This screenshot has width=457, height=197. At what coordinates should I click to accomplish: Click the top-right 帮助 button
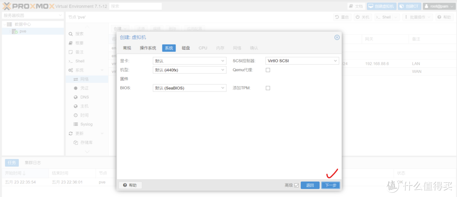[444, 17]
